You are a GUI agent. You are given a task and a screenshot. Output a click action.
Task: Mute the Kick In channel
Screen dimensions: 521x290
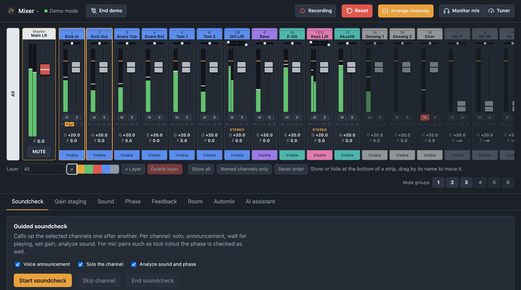pos(67,117)
